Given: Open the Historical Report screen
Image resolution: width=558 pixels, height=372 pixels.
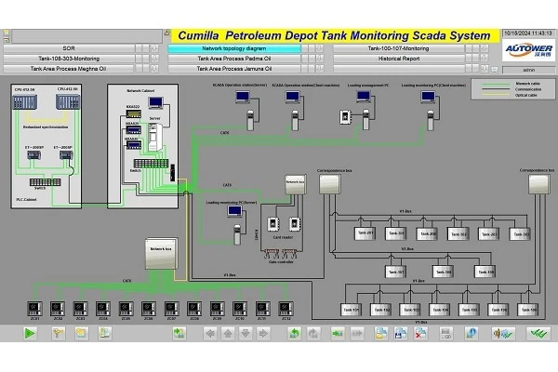Looking at the screenshot, I should [399, 59].
